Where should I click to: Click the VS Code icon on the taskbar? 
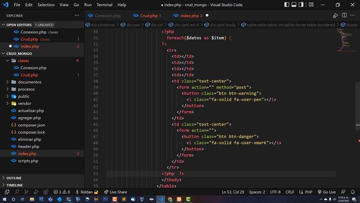[160, 199]
